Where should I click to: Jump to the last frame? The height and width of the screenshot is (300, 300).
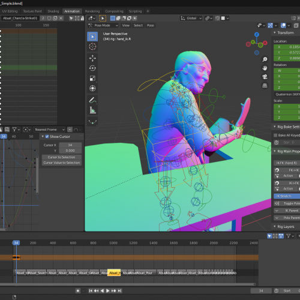tap(119, 290)
